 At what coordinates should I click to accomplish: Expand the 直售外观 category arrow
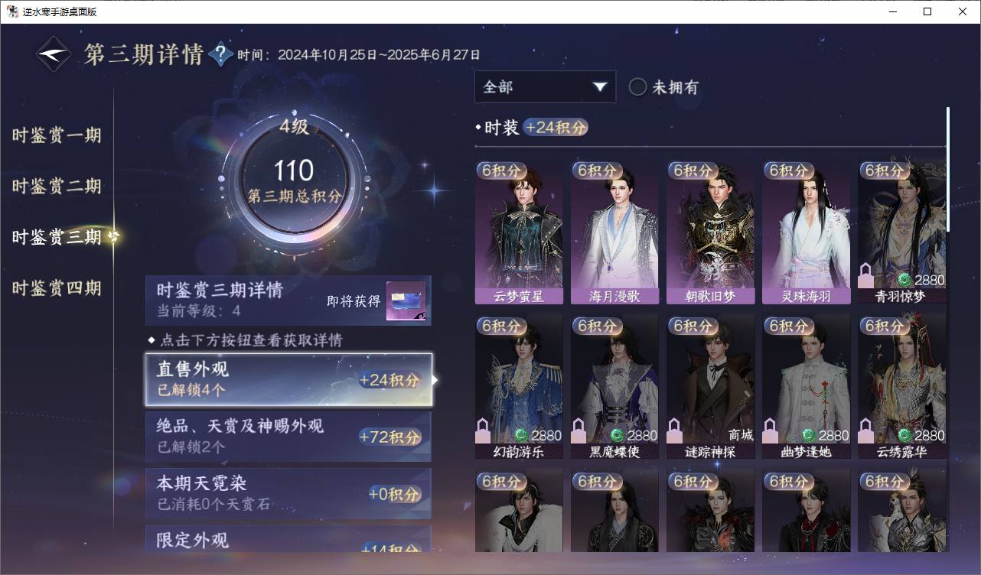tap(435, 379)
